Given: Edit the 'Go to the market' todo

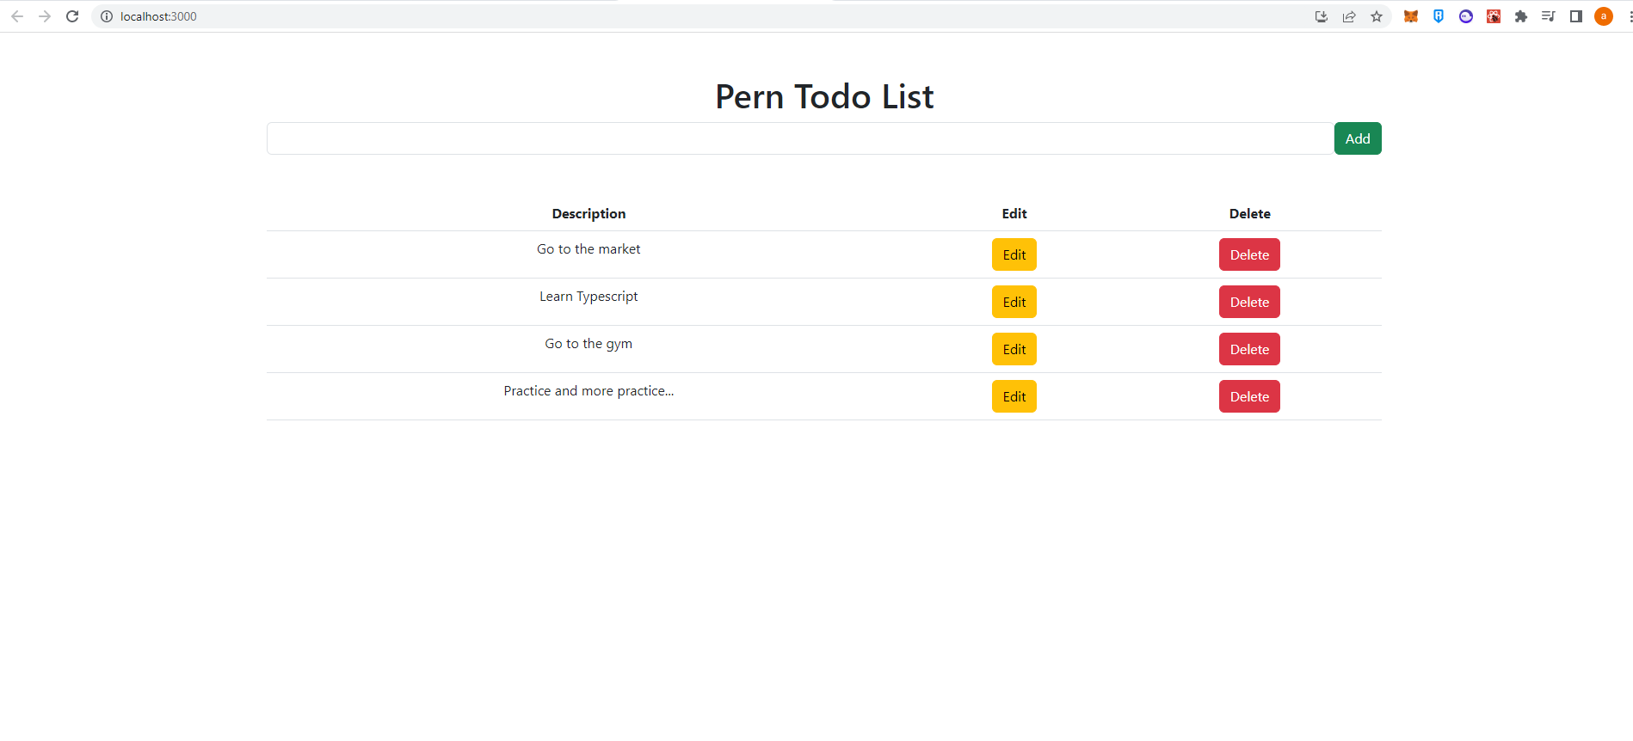Looking at the screenshot, I should coord(1014,254).
